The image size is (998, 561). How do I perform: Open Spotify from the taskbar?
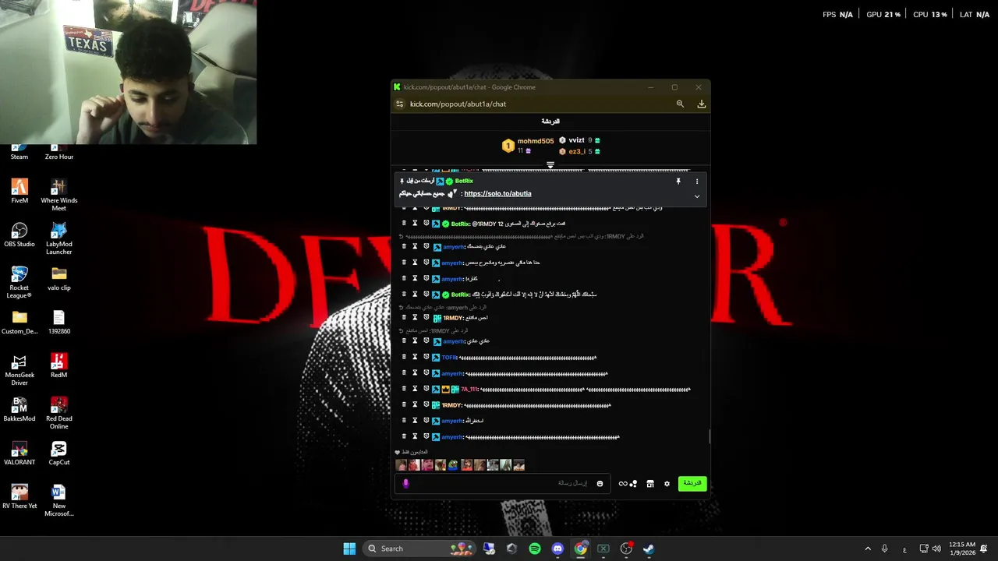coord(535,549)
